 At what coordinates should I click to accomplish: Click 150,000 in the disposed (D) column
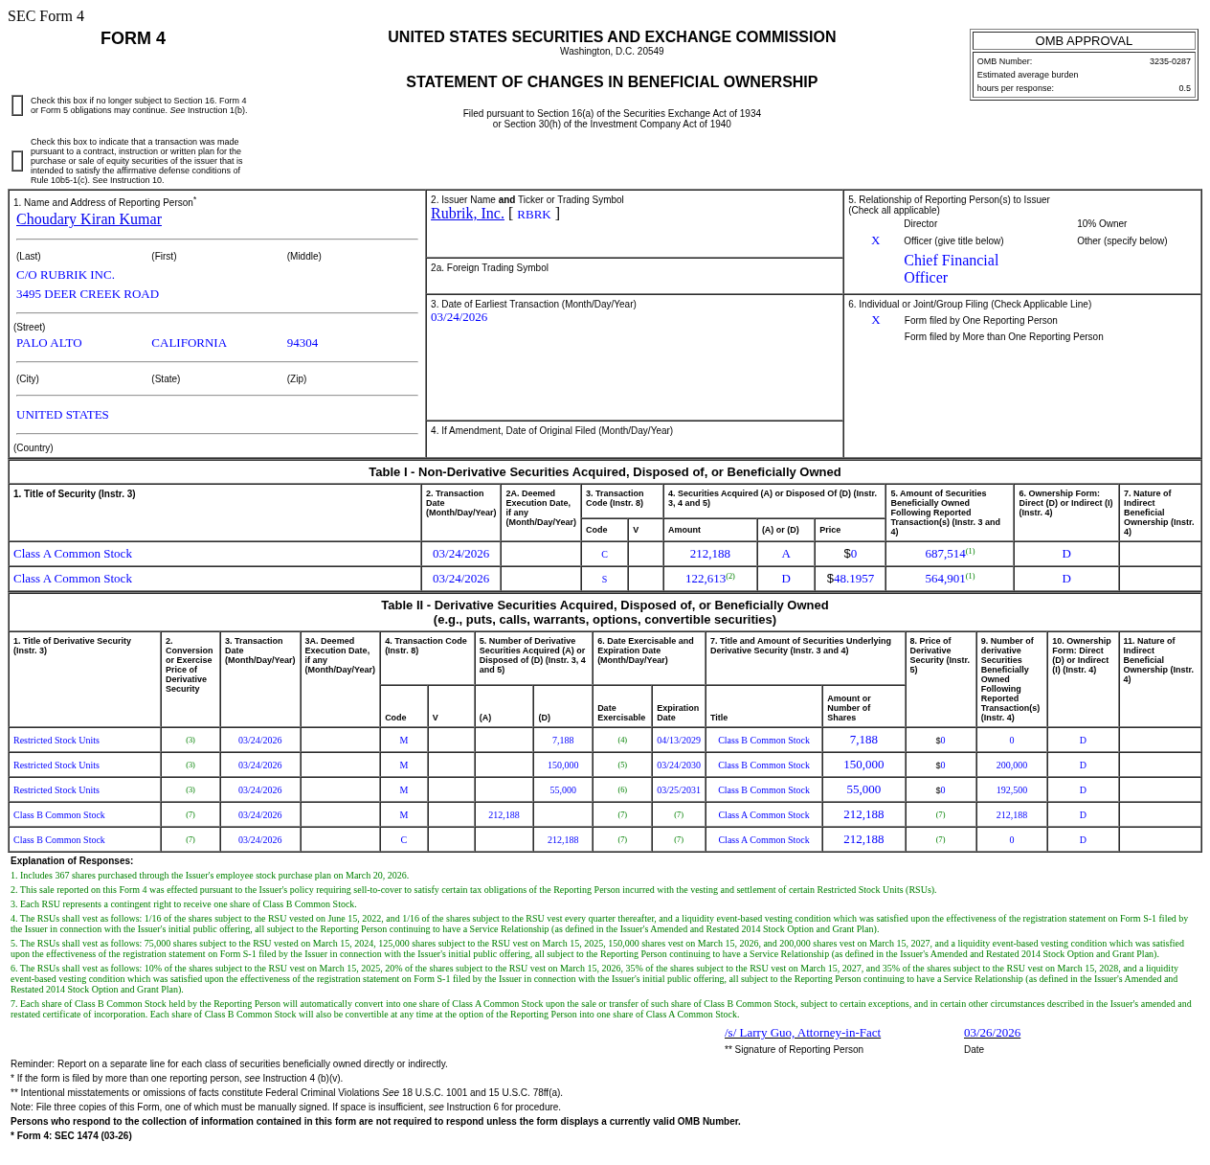click(x=563, y=765)
